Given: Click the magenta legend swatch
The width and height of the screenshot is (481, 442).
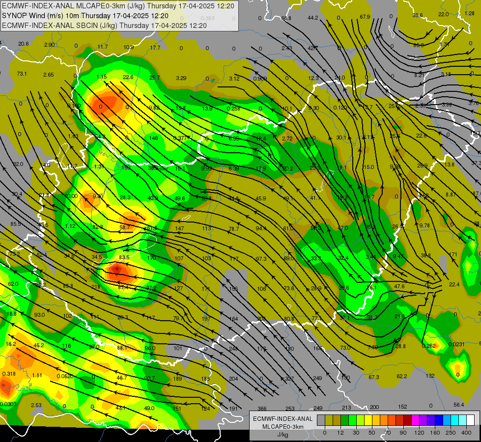Looking at the screenshot, I should (x=415, y=420).
